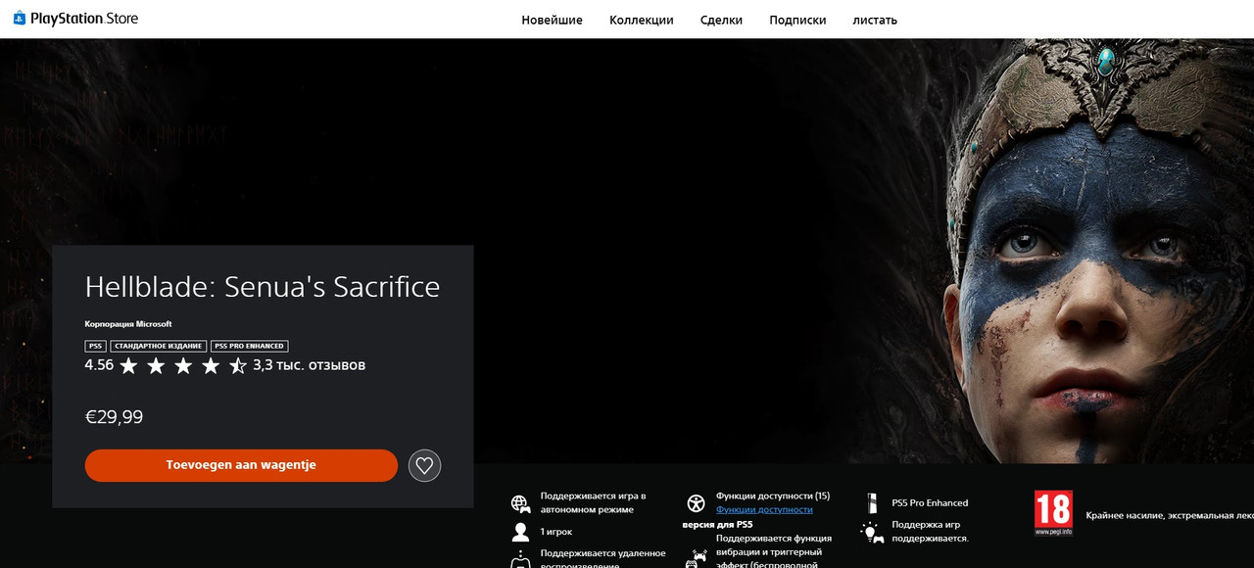The width and height of the screenshot is (1254, 568).
Task: Click the PlayStation Store logo
Action: click(x=75, y=19)
